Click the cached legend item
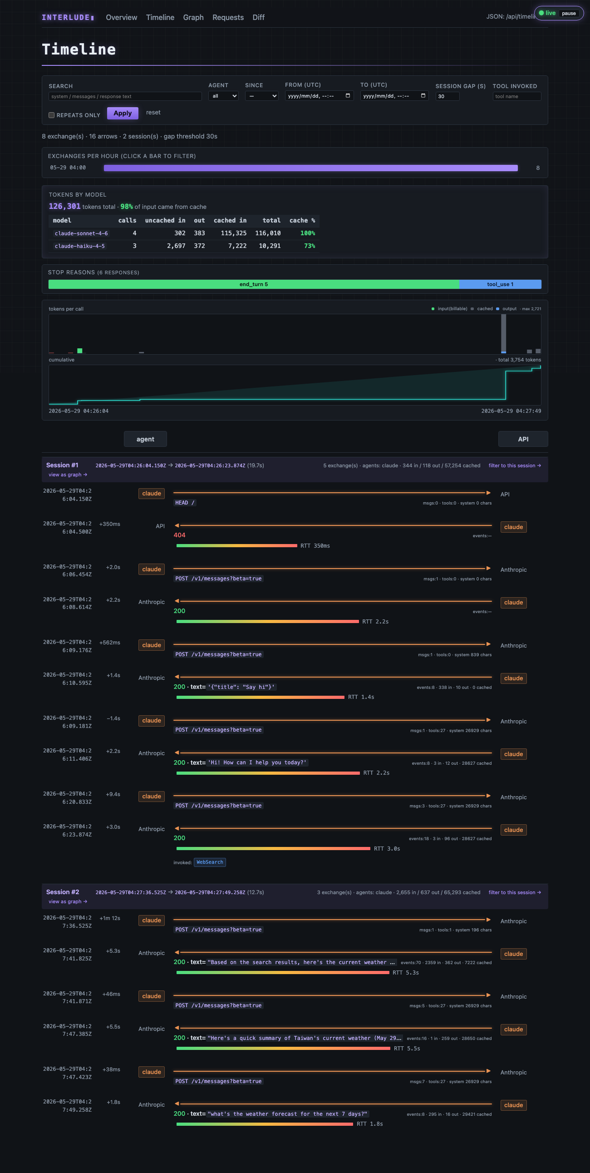590x1173 pixels. point(482,309)
